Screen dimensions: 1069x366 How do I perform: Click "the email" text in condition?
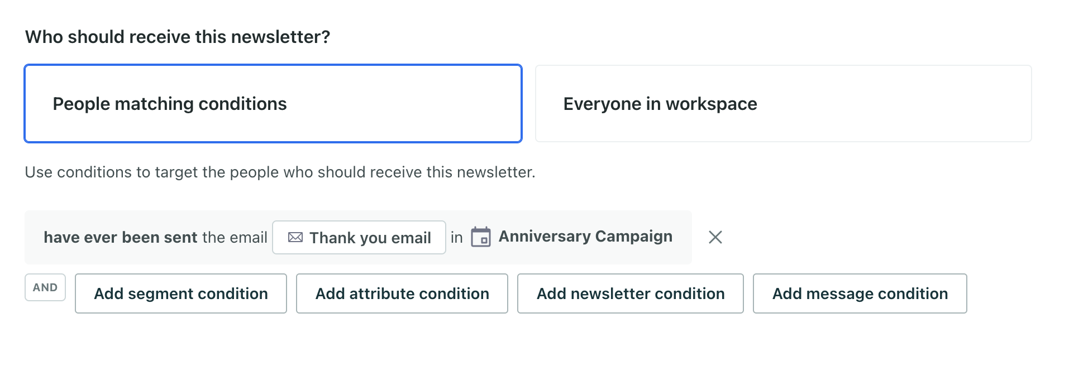point(235,238)
